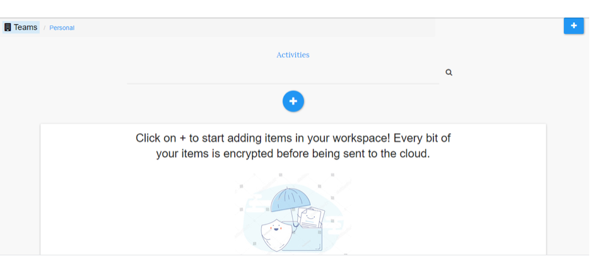This screenshot has width=593, height=256.
Task: Add item with round plus button
Action: coord(293,102)
